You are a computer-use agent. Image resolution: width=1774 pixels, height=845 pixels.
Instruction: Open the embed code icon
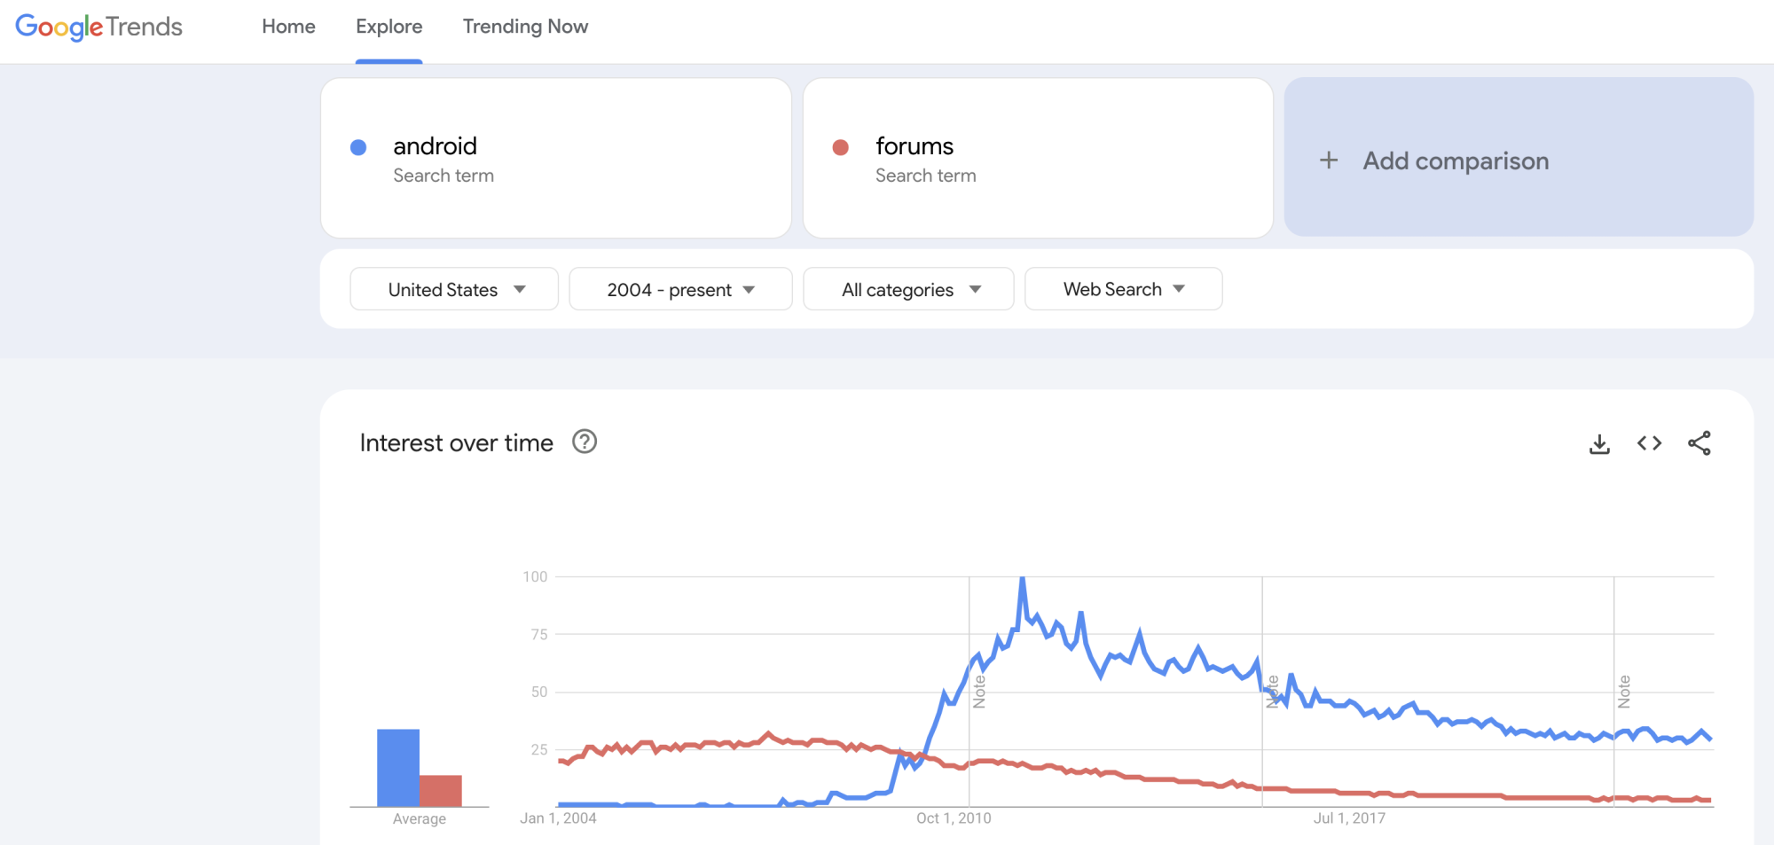click(1649, 443)
